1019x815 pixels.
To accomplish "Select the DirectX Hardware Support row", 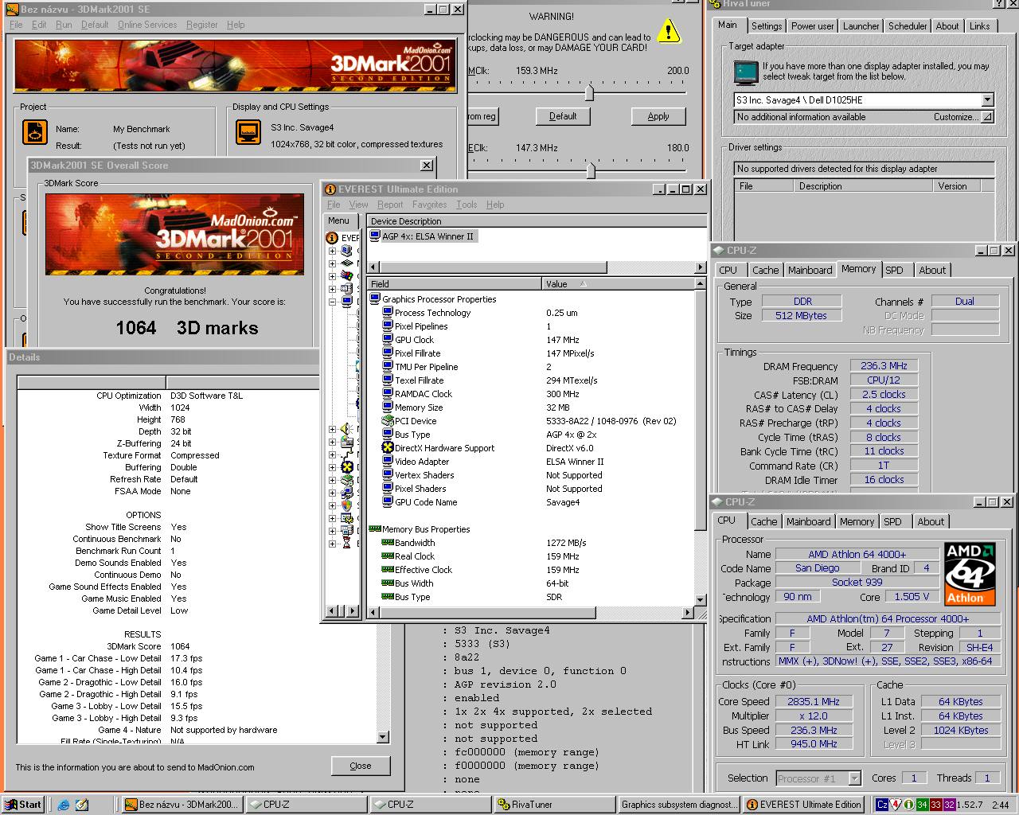I will pyautogui.click(x=531, y=448).
